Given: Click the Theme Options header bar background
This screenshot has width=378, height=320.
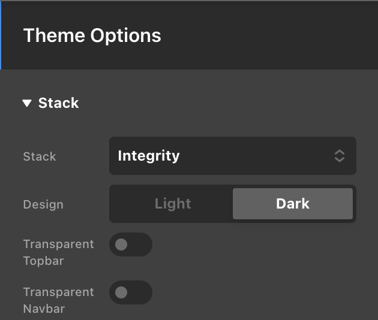Looking at the screenshot, I should pyautogui.click(x=270, y=35).
